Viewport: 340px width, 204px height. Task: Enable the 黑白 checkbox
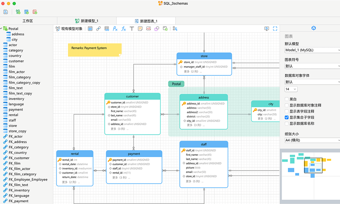(287, 99)
